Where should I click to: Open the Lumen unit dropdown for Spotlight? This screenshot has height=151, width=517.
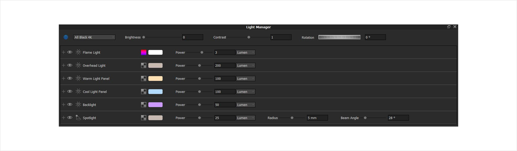(x=245, y=118)
